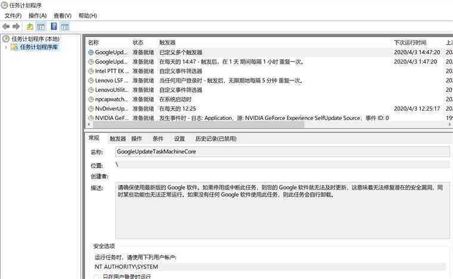
Task: Click the Lenovo LSF 当任何用户登录时 trigger cell
Action: 231,80
